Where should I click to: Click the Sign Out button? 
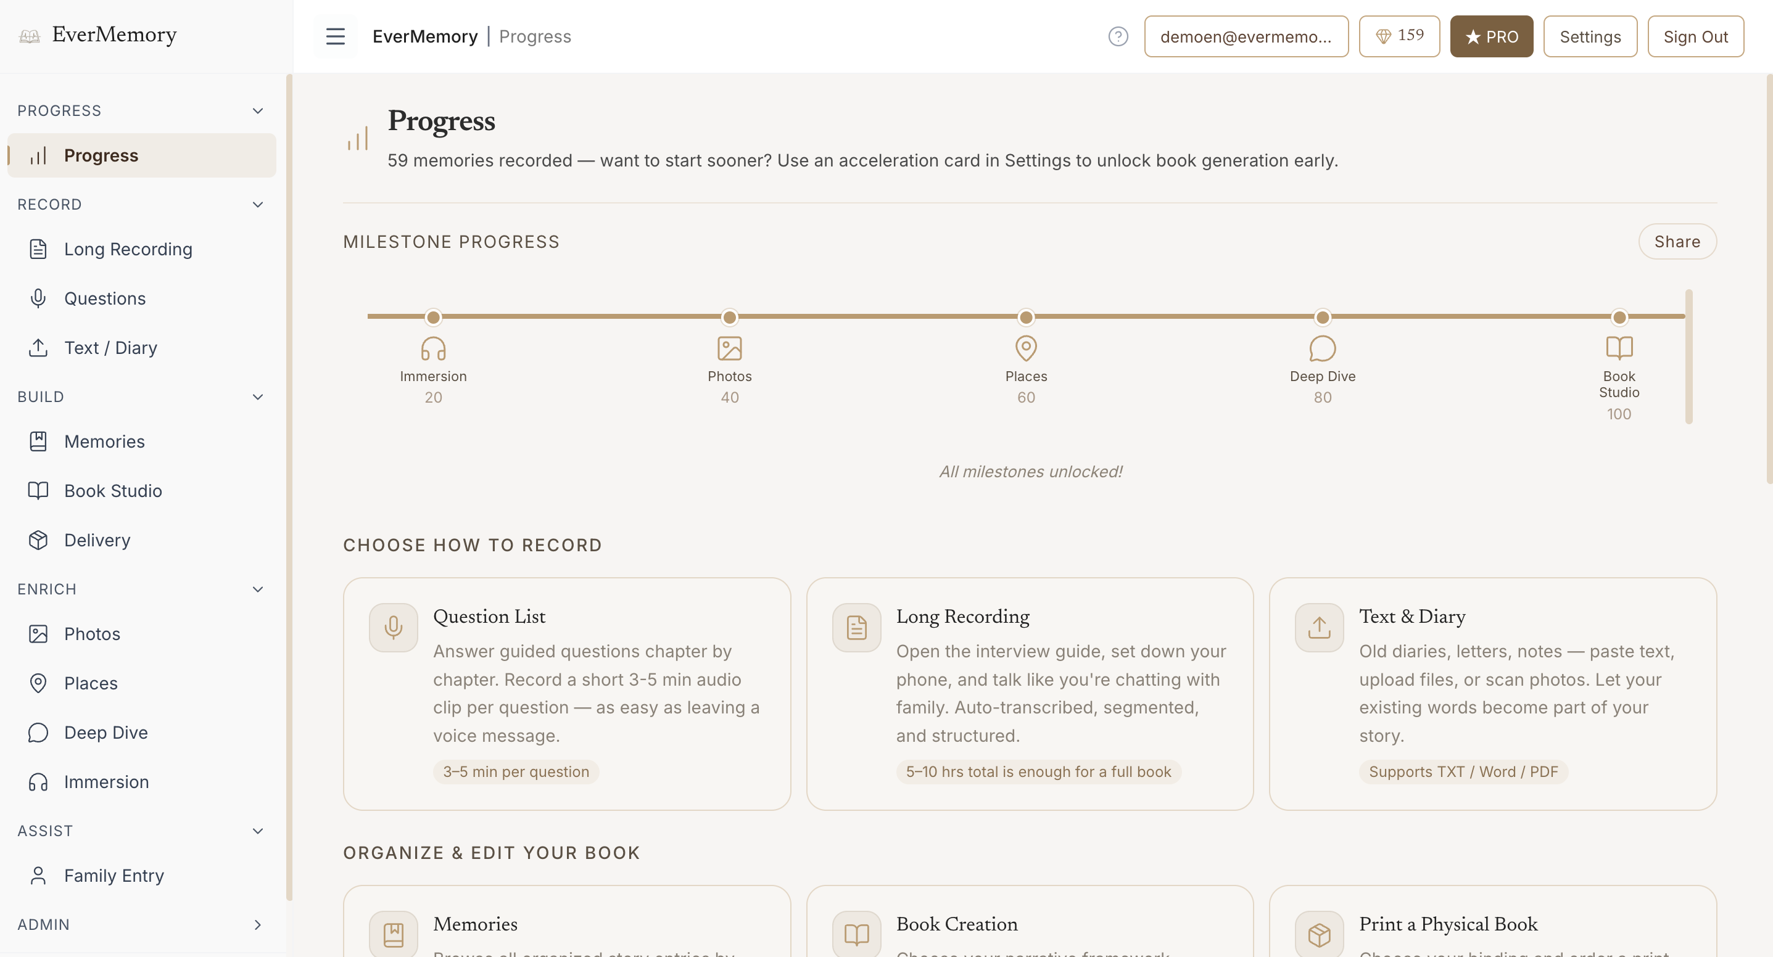[1695, 36]
